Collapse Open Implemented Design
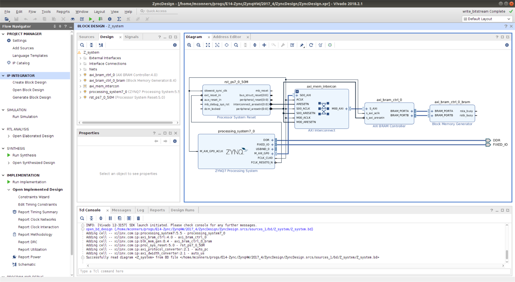The width and height of the screenshot is (515, 282). [9, 190]
